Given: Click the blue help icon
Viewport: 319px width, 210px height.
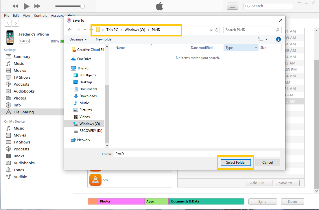Looking at the screenshot, I should [278, 39].
